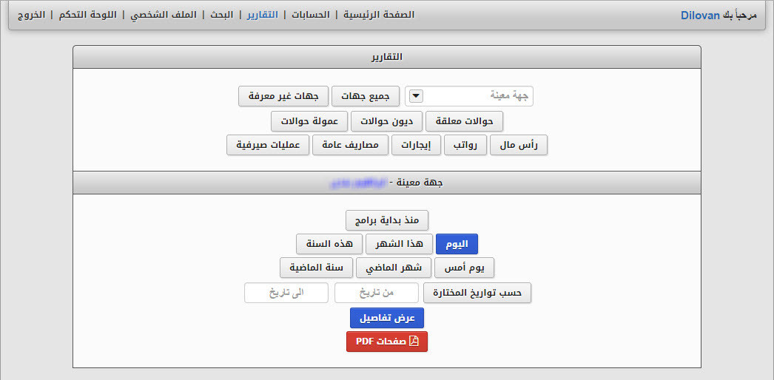Choose منذ بداية برامج period

(x=387, y=220)
